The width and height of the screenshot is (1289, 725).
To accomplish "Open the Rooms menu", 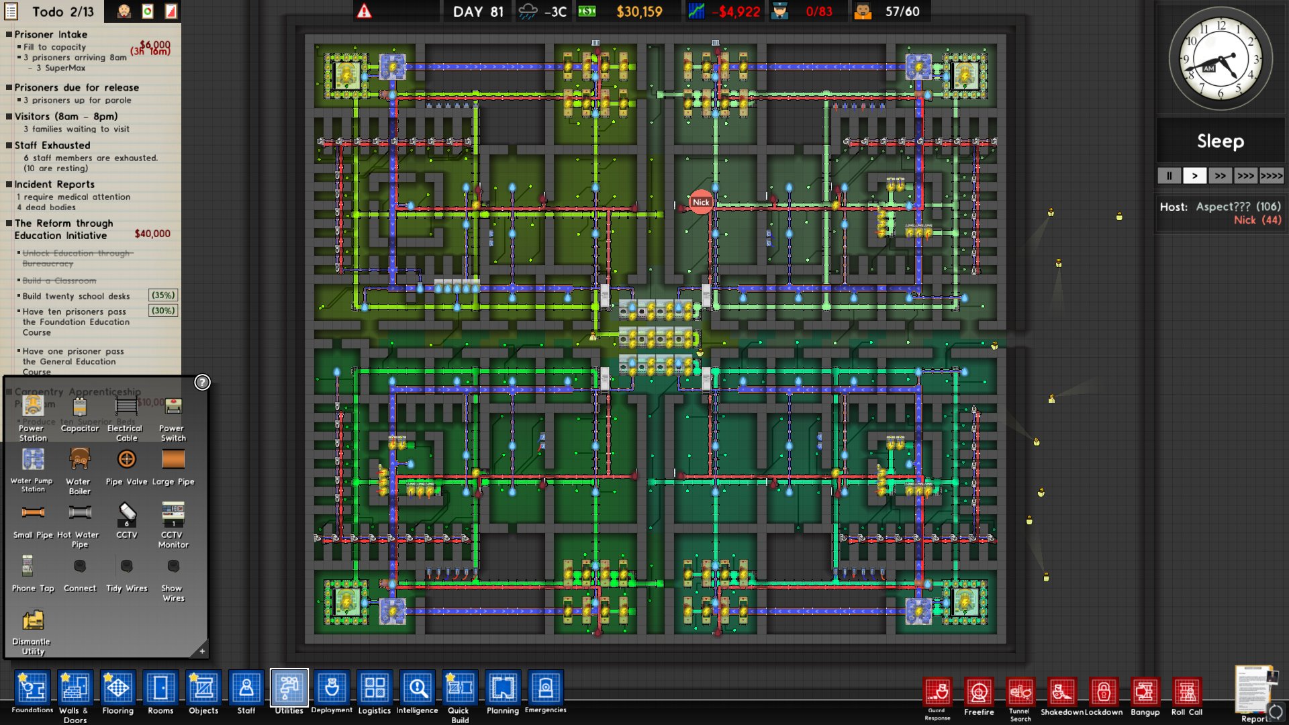I will click(x=160, y=688).
